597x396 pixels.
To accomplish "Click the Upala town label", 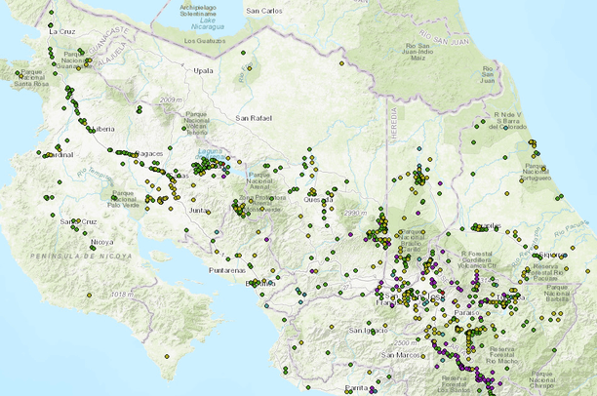I will [203, 71].
